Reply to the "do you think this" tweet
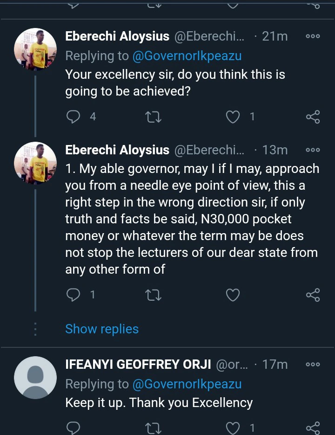This screenshot has width=335, height=435. [x=74, y=117]
